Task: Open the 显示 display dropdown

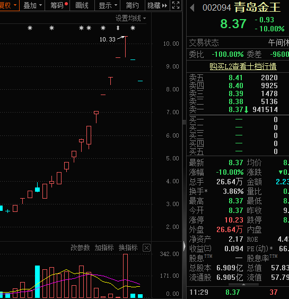Action: click(108, 5)
